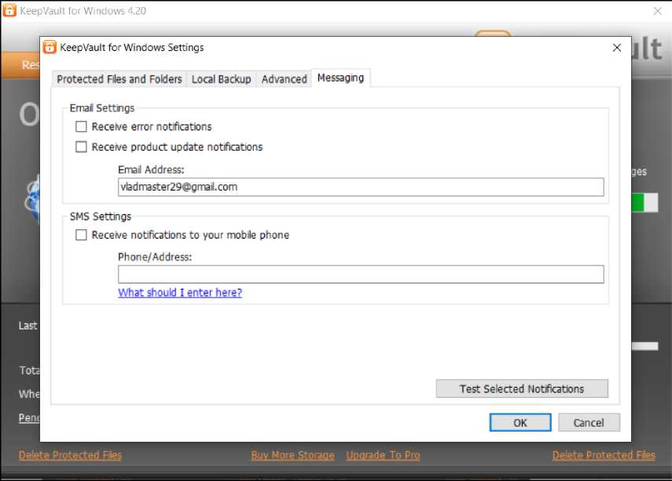Click the Email Address field
The height and width of the screenshot is (481, 672).
(361, 187)
